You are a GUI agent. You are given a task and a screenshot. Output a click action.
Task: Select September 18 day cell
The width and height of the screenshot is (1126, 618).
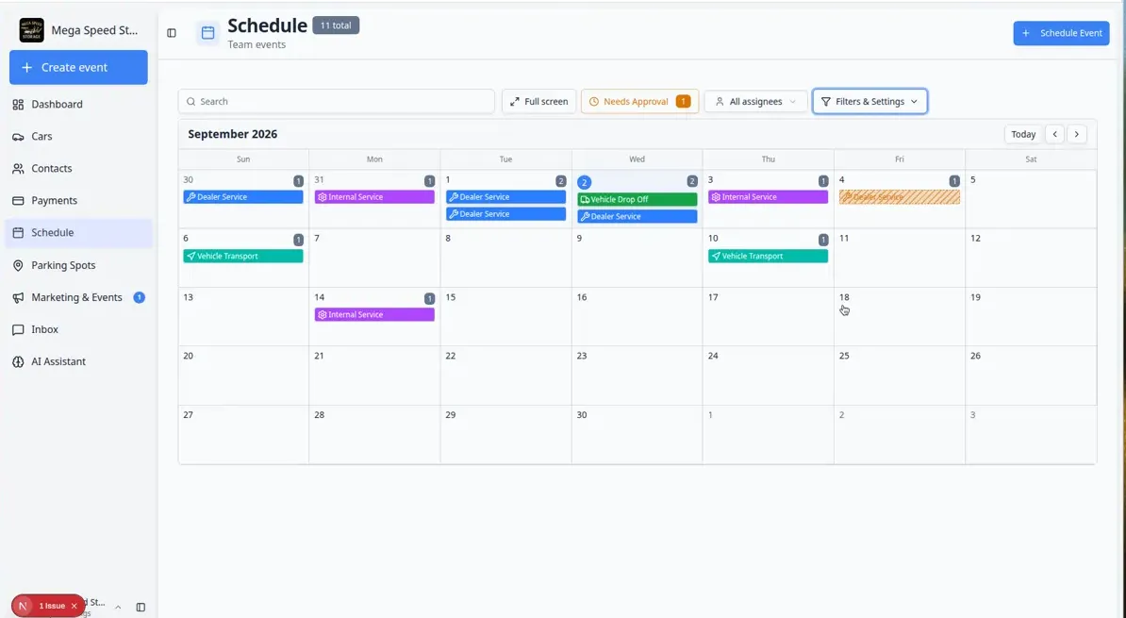[899, 317]
